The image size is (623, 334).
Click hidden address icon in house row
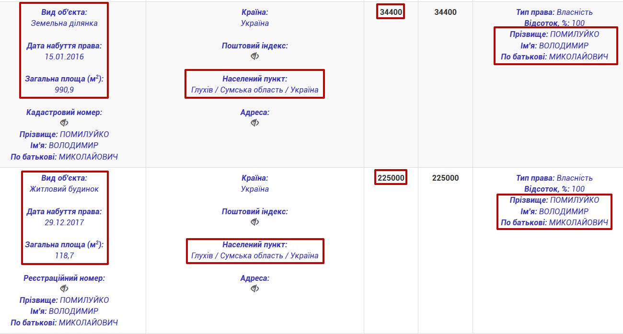click(255, 289)
